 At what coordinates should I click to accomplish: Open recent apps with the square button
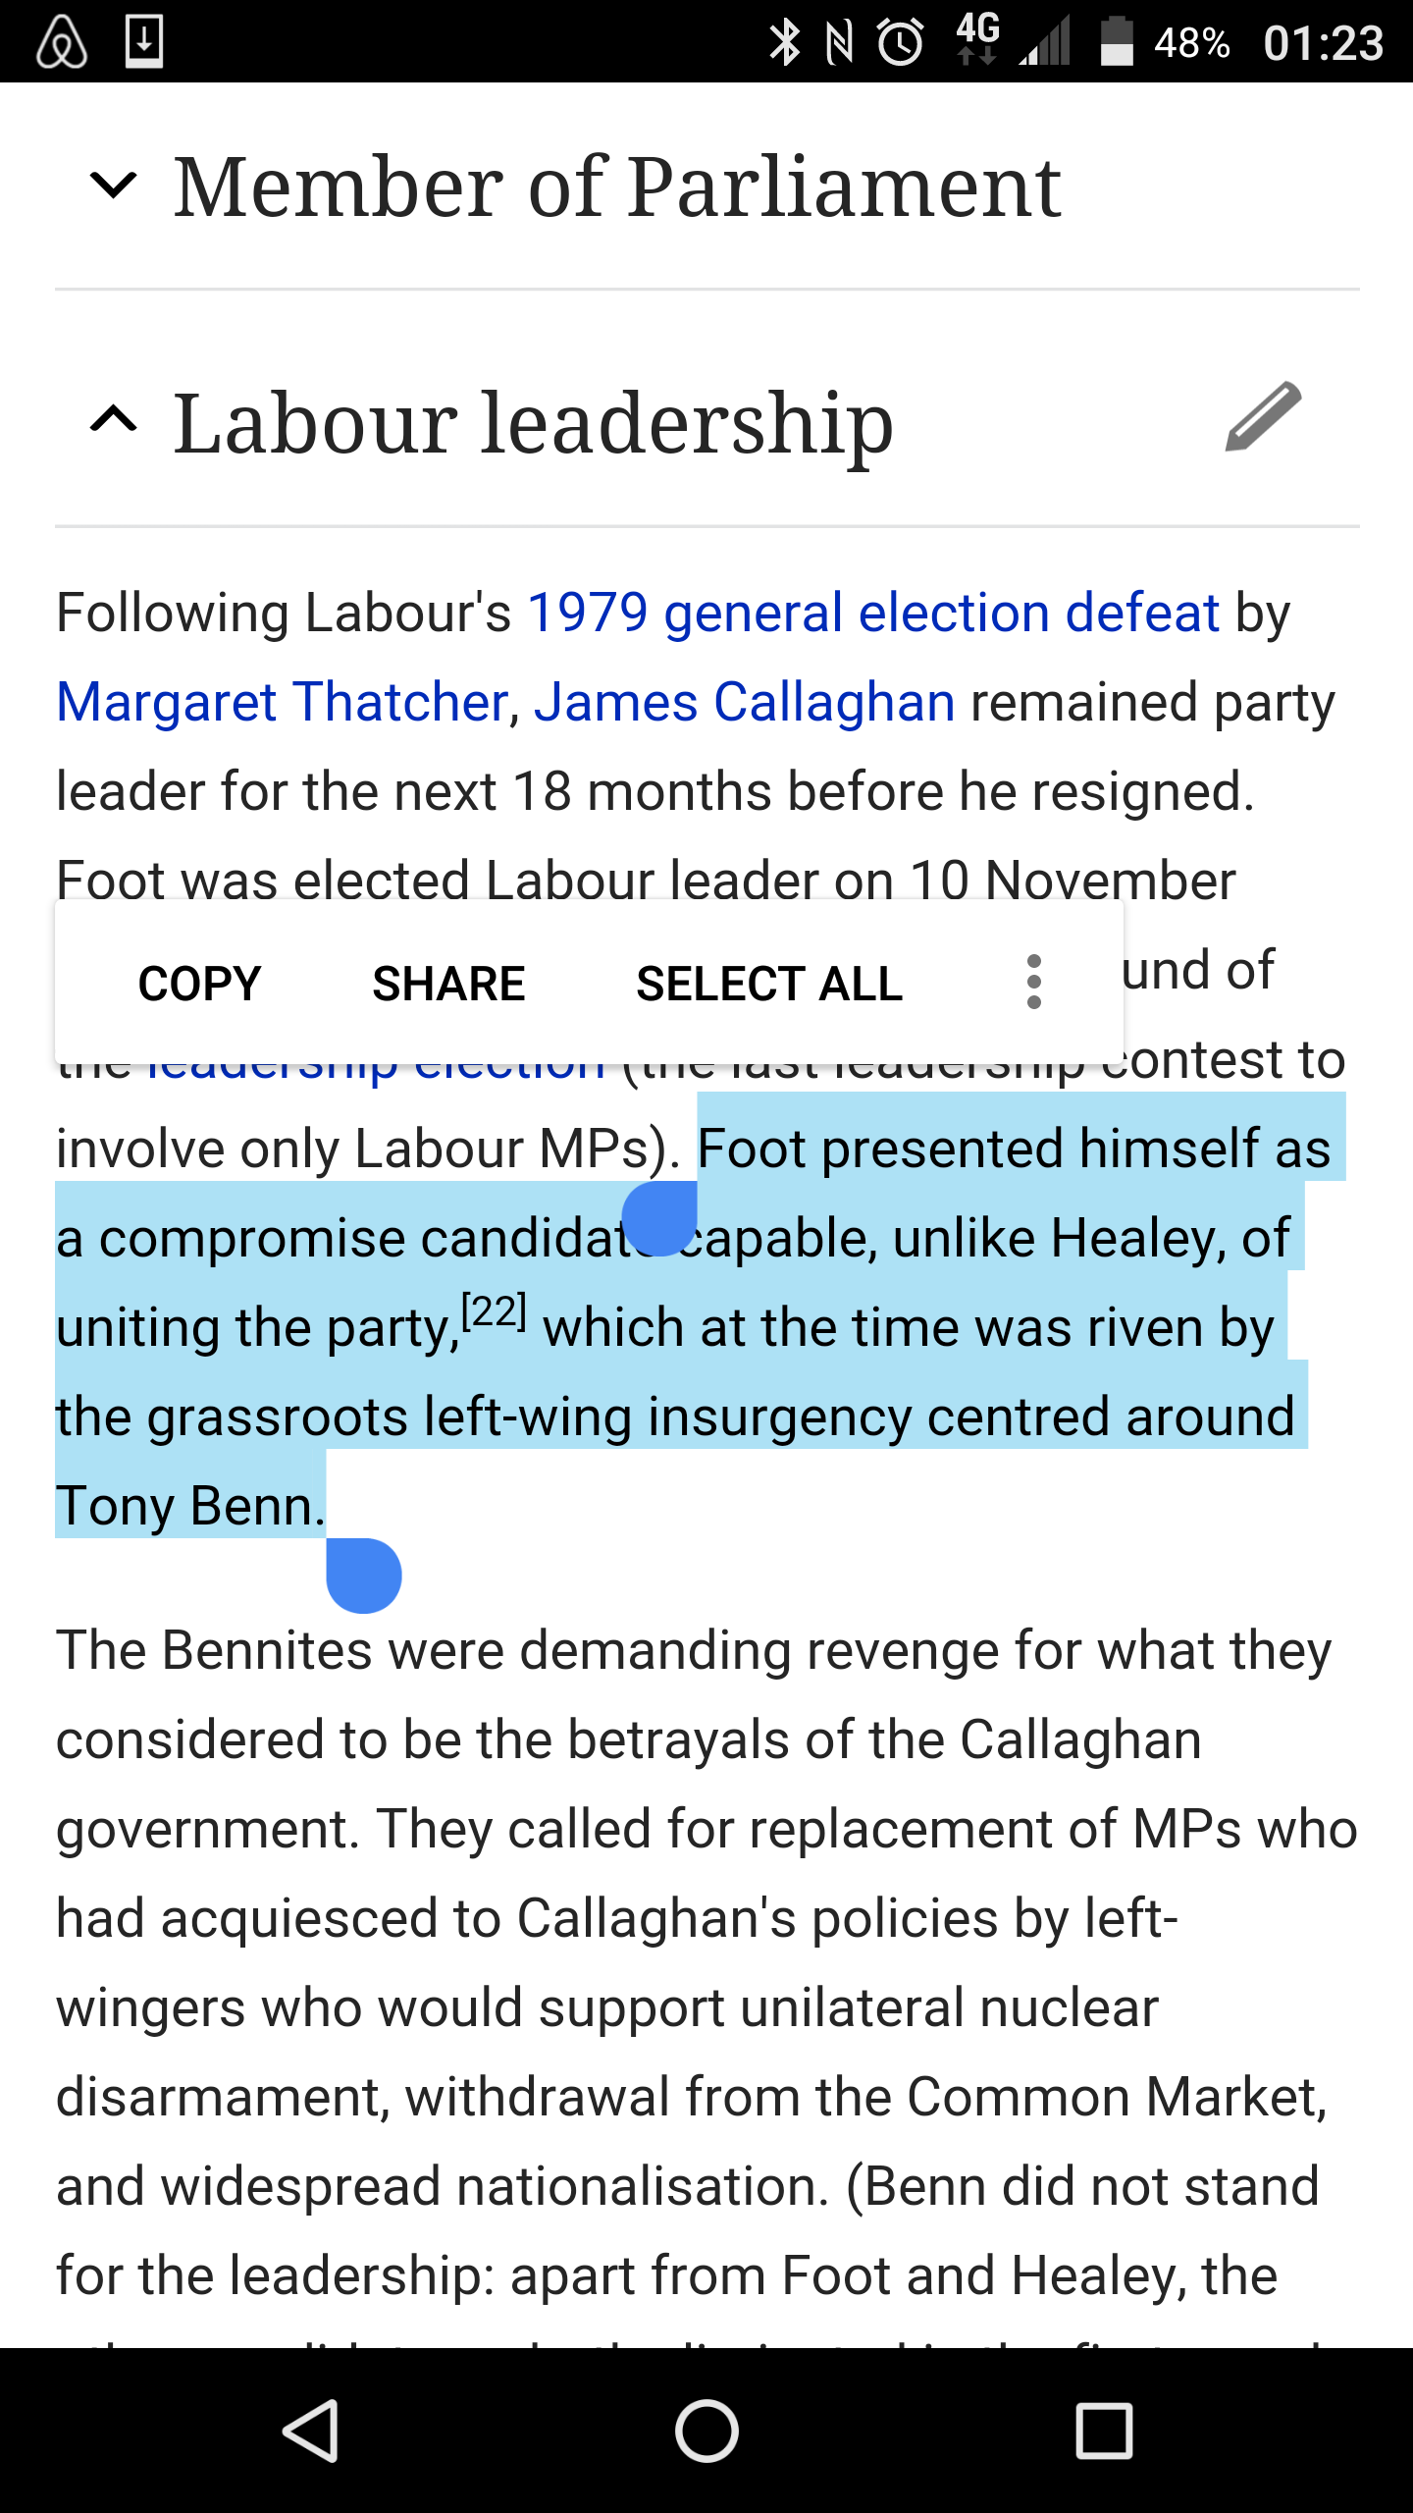(1104, 2431)
